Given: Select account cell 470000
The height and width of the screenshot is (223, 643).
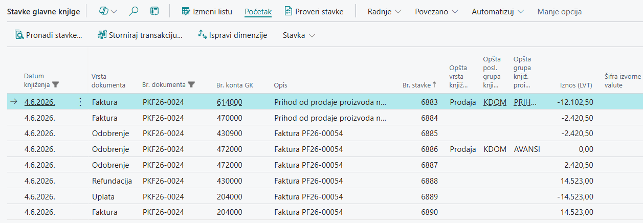Looking at the screenshot, I should (229, 118).
